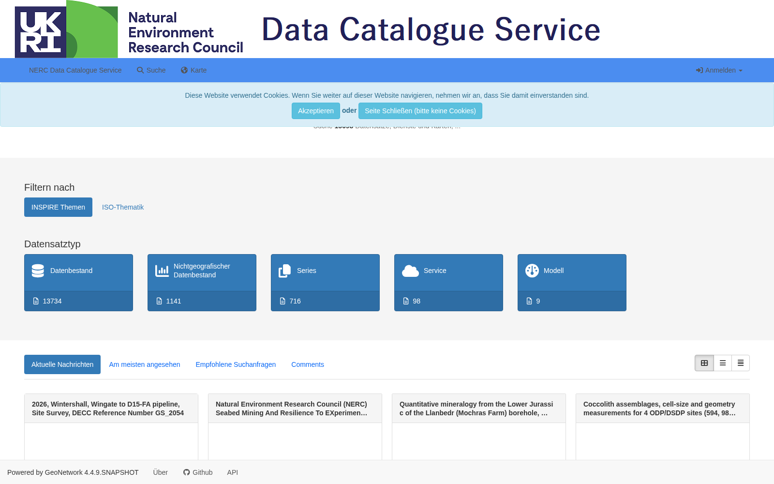774x484 pixels.
Task: Filter by Modell label
Action: point(554,271)
